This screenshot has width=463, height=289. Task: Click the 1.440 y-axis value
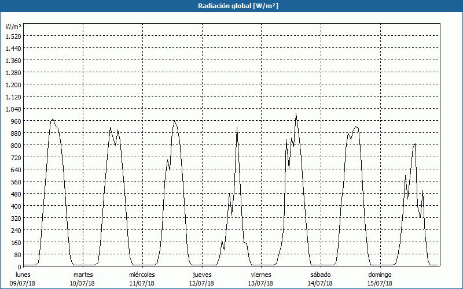pos(13,49)
